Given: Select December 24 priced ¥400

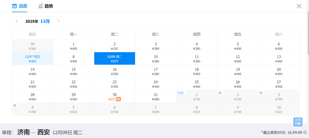Looking at the screenshot, I should [156, 84].
